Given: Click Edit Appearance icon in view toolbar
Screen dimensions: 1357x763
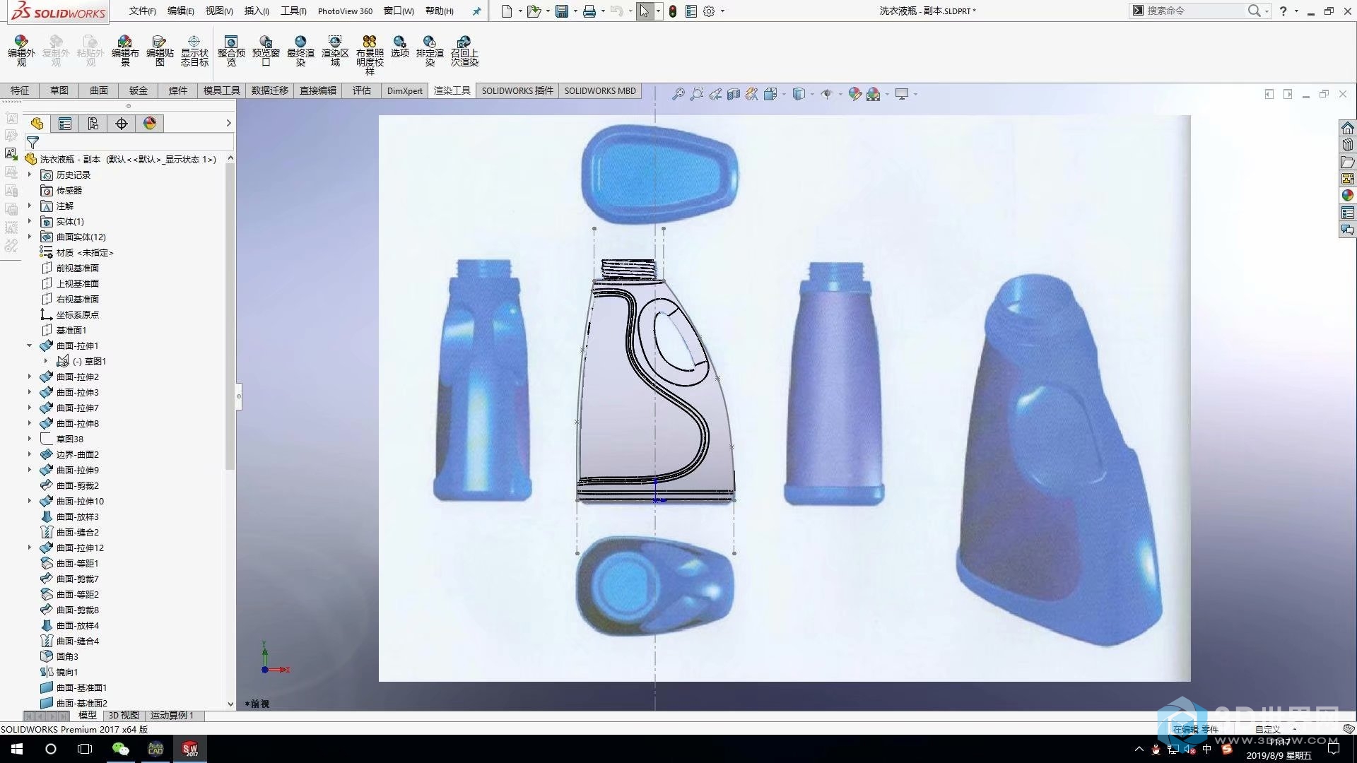Looking at the screenshot, I should click(855, 94).
